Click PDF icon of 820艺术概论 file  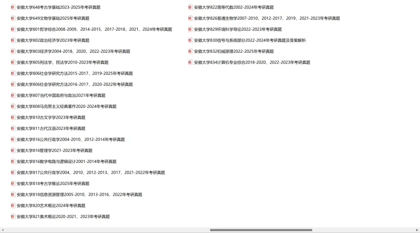tap(13, 205)
